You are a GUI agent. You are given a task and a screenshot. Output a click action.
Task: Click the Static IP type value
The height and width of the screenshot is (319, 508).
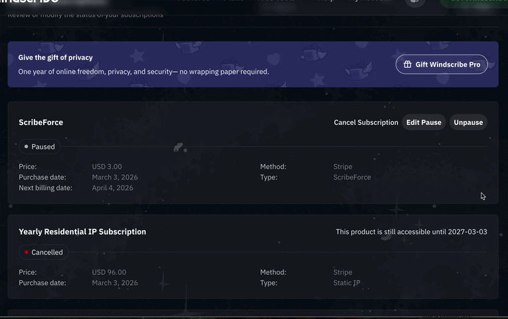click(347, 283)
